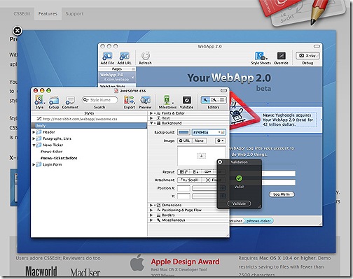Viewport: 353px width, 279px height.
Task: Click the image drop well with arrow
Action: pos(201,156)
